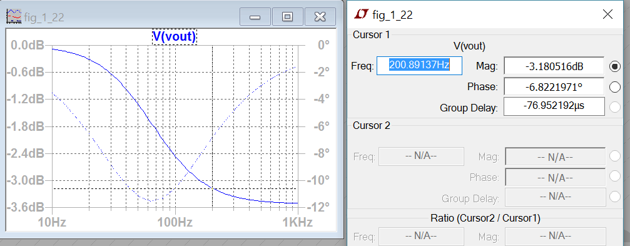Click the waveform plot window icon
This screenshot has height=246, width=630.
click(x=14, y=16)
